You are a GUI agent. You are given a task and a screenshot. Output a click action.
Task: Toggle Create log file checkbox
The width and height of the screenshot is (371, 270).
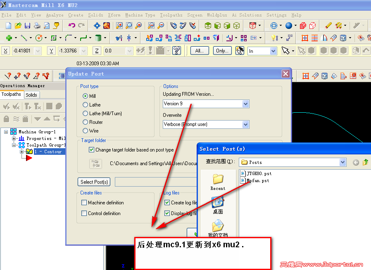click(167, 203)
